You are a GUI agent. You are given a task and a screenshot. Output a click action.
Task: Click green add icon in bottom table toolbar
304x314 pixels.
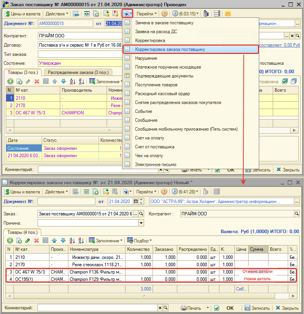pos(10,240)
